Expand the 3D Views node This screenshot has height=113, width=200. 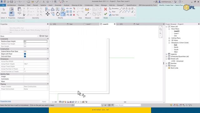point(169,40)
